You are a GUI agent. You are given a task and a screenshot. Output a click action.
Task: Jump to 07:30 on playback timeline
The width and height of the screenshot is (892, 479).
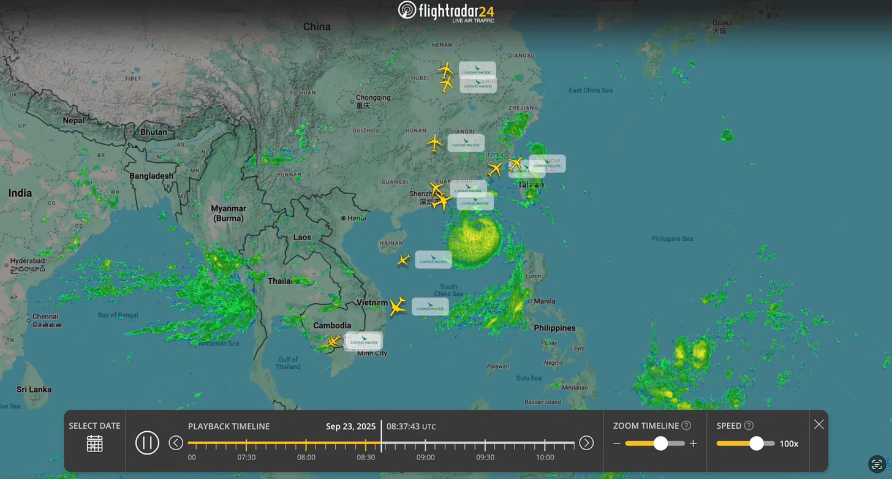(246, 458)
